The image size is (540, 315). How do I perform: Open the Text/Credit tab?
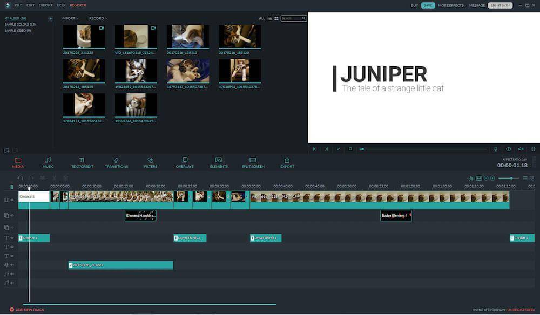(82, 162)
